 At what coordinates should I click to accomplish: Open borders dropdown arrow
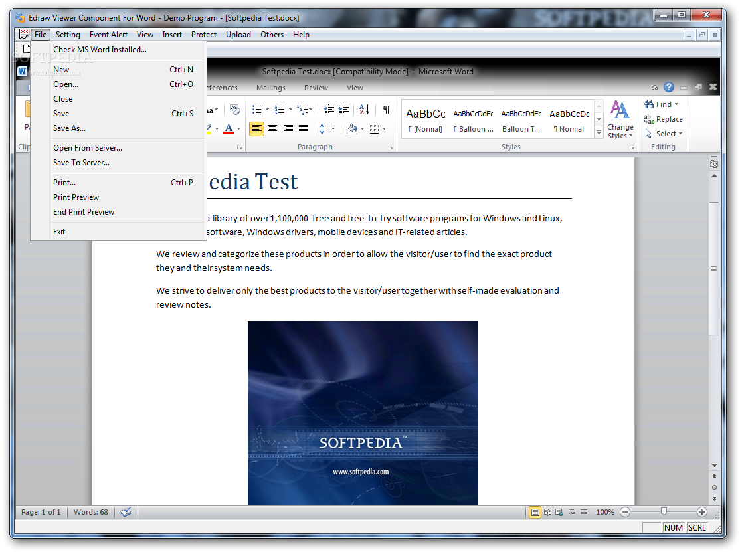click(384, 128)
